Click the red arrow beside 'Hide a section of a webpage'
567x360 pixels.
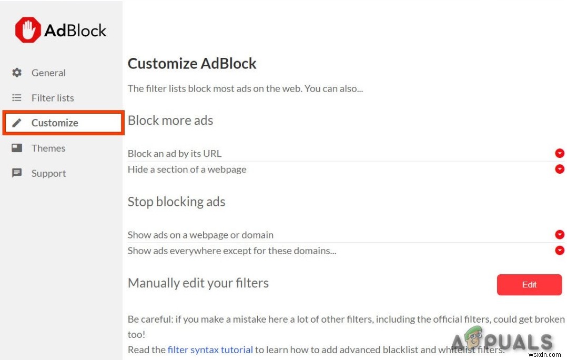(x=559, y=169)
